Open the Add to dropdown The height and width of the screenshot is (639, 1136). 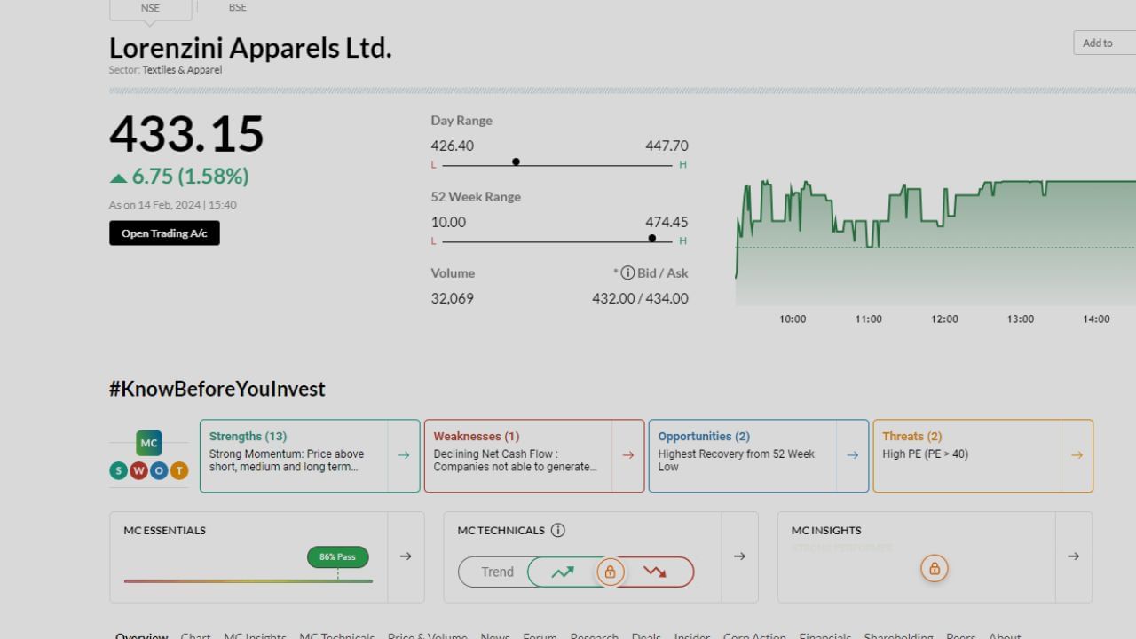(x=1104, y=43)
